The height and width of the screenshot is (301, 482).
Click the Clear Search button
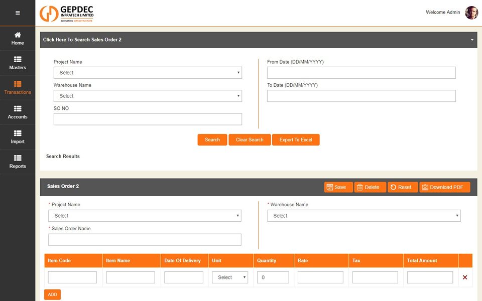coord(250,139)
